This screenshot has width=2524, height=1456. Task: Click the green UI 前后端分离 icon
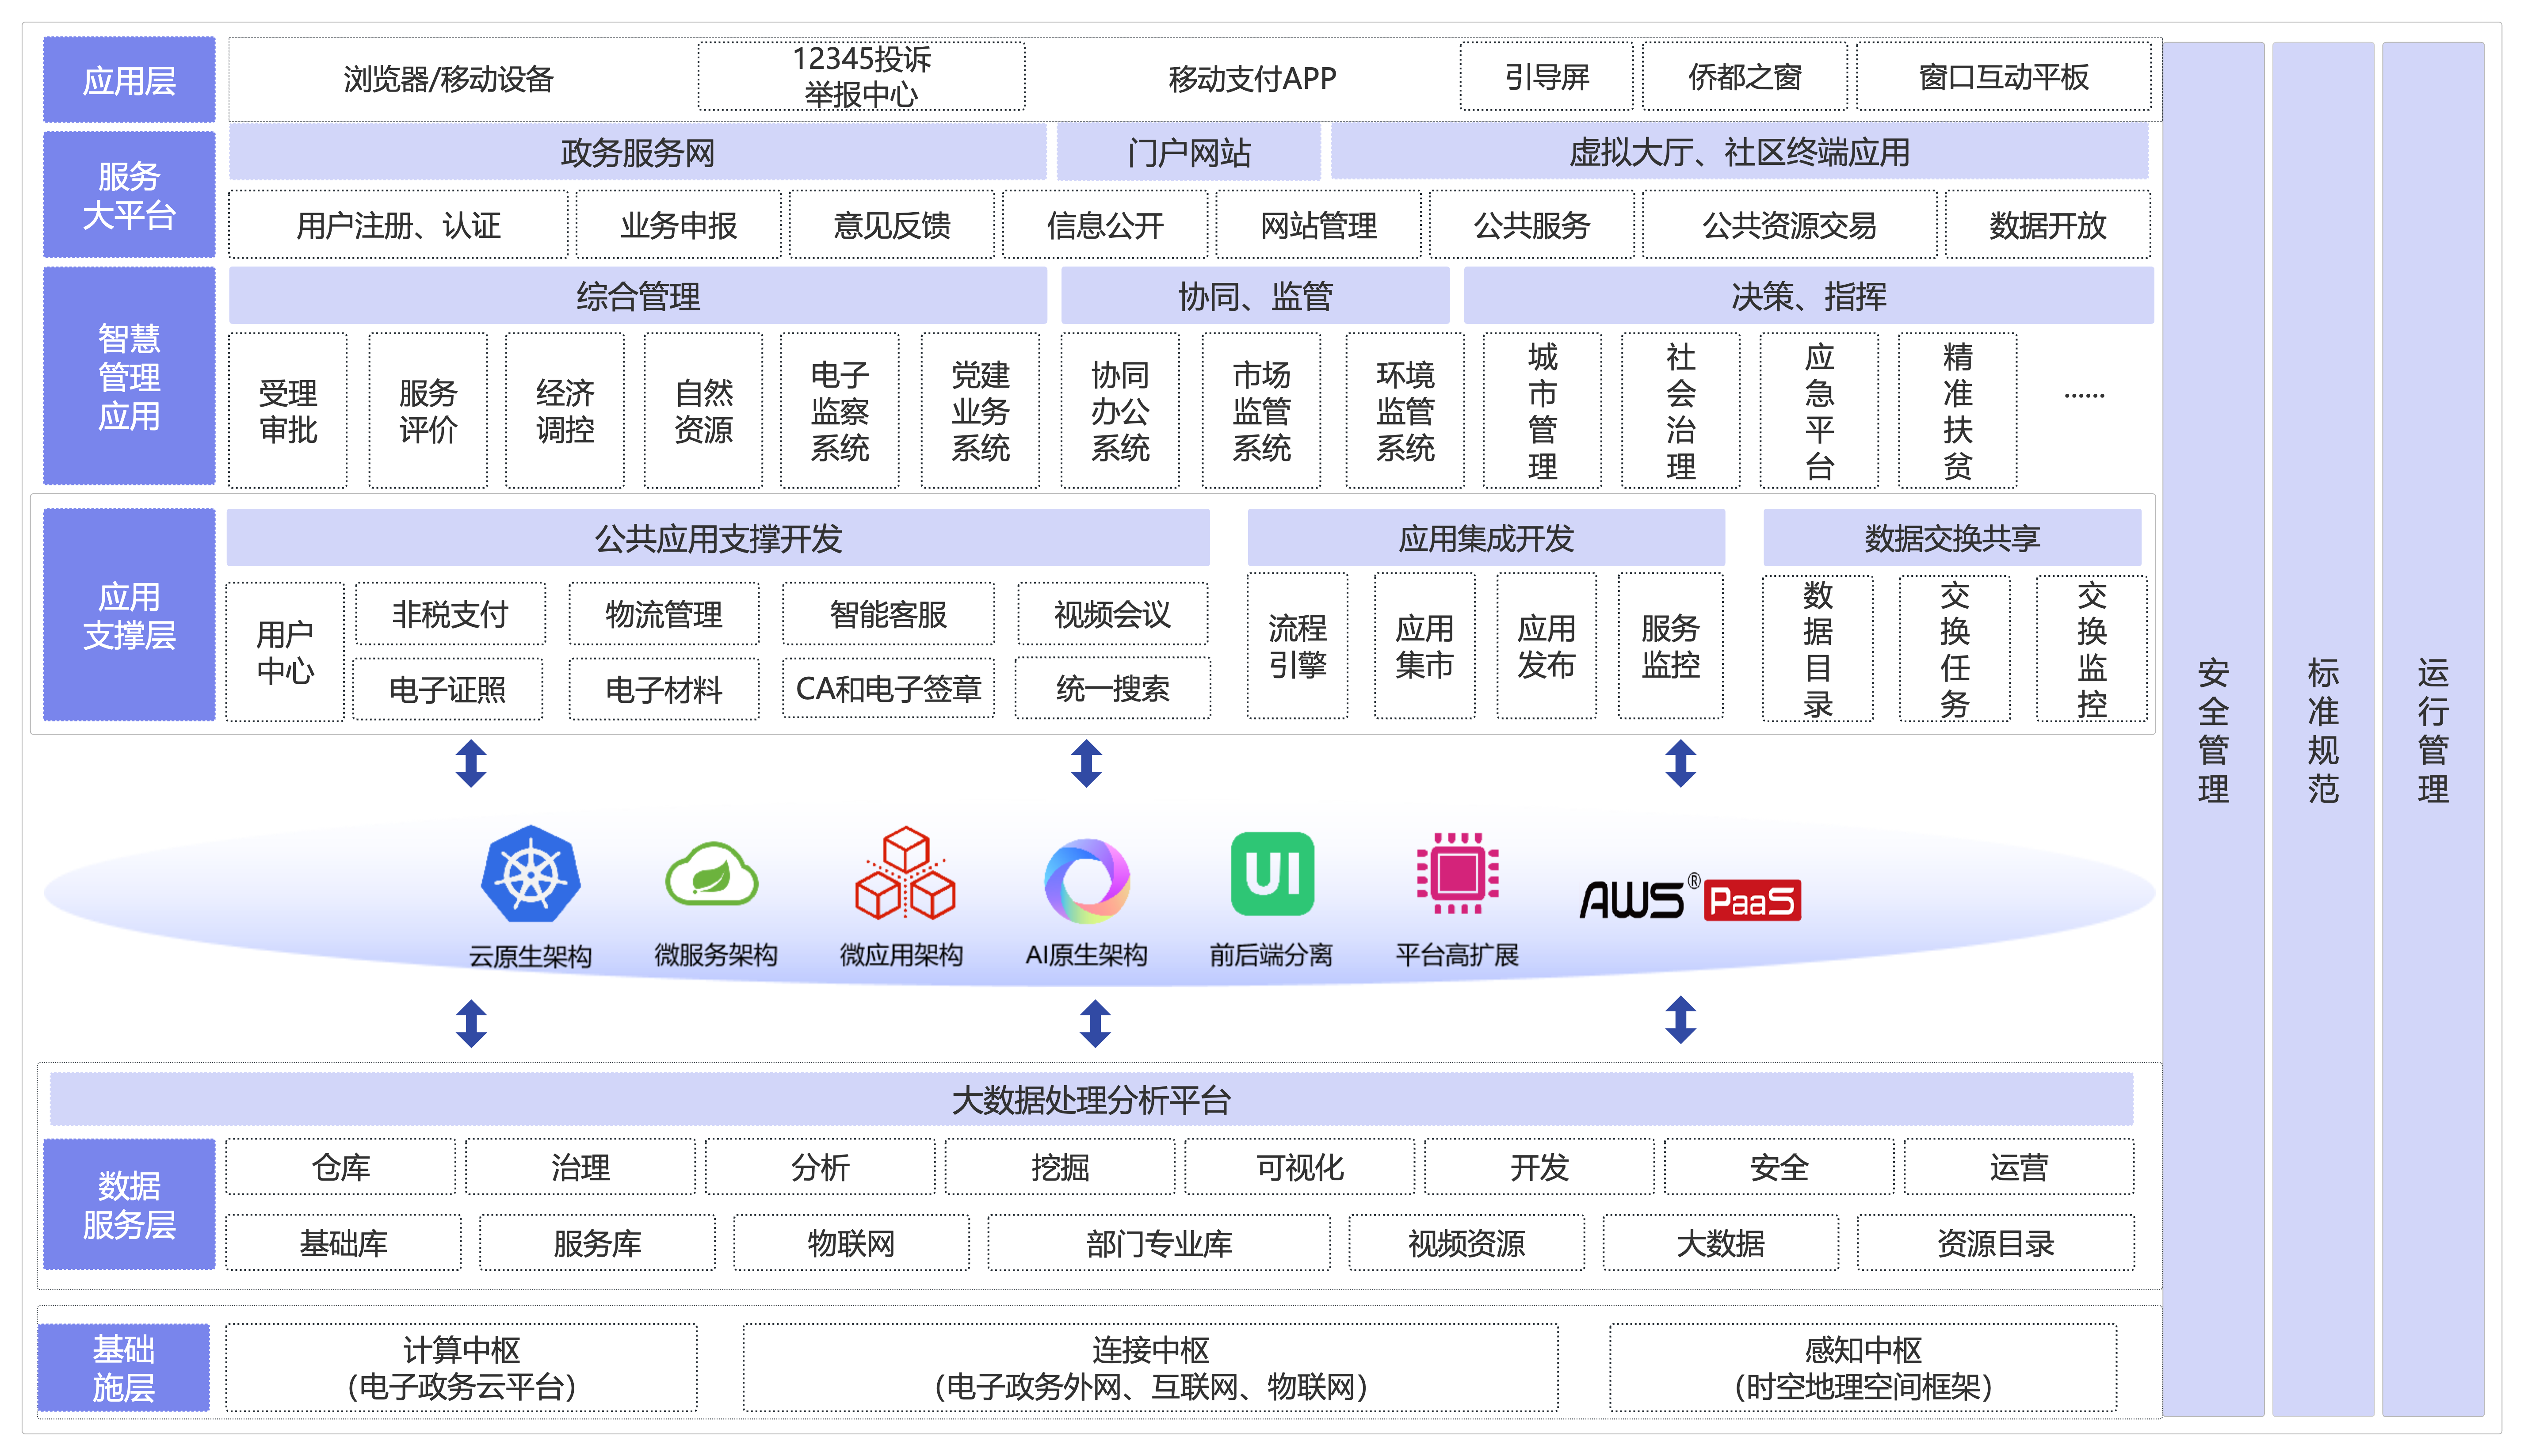pyautogui.click(x=1272, y=873)
